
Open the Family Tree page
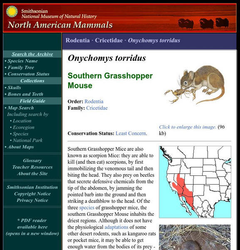(21, 67)
